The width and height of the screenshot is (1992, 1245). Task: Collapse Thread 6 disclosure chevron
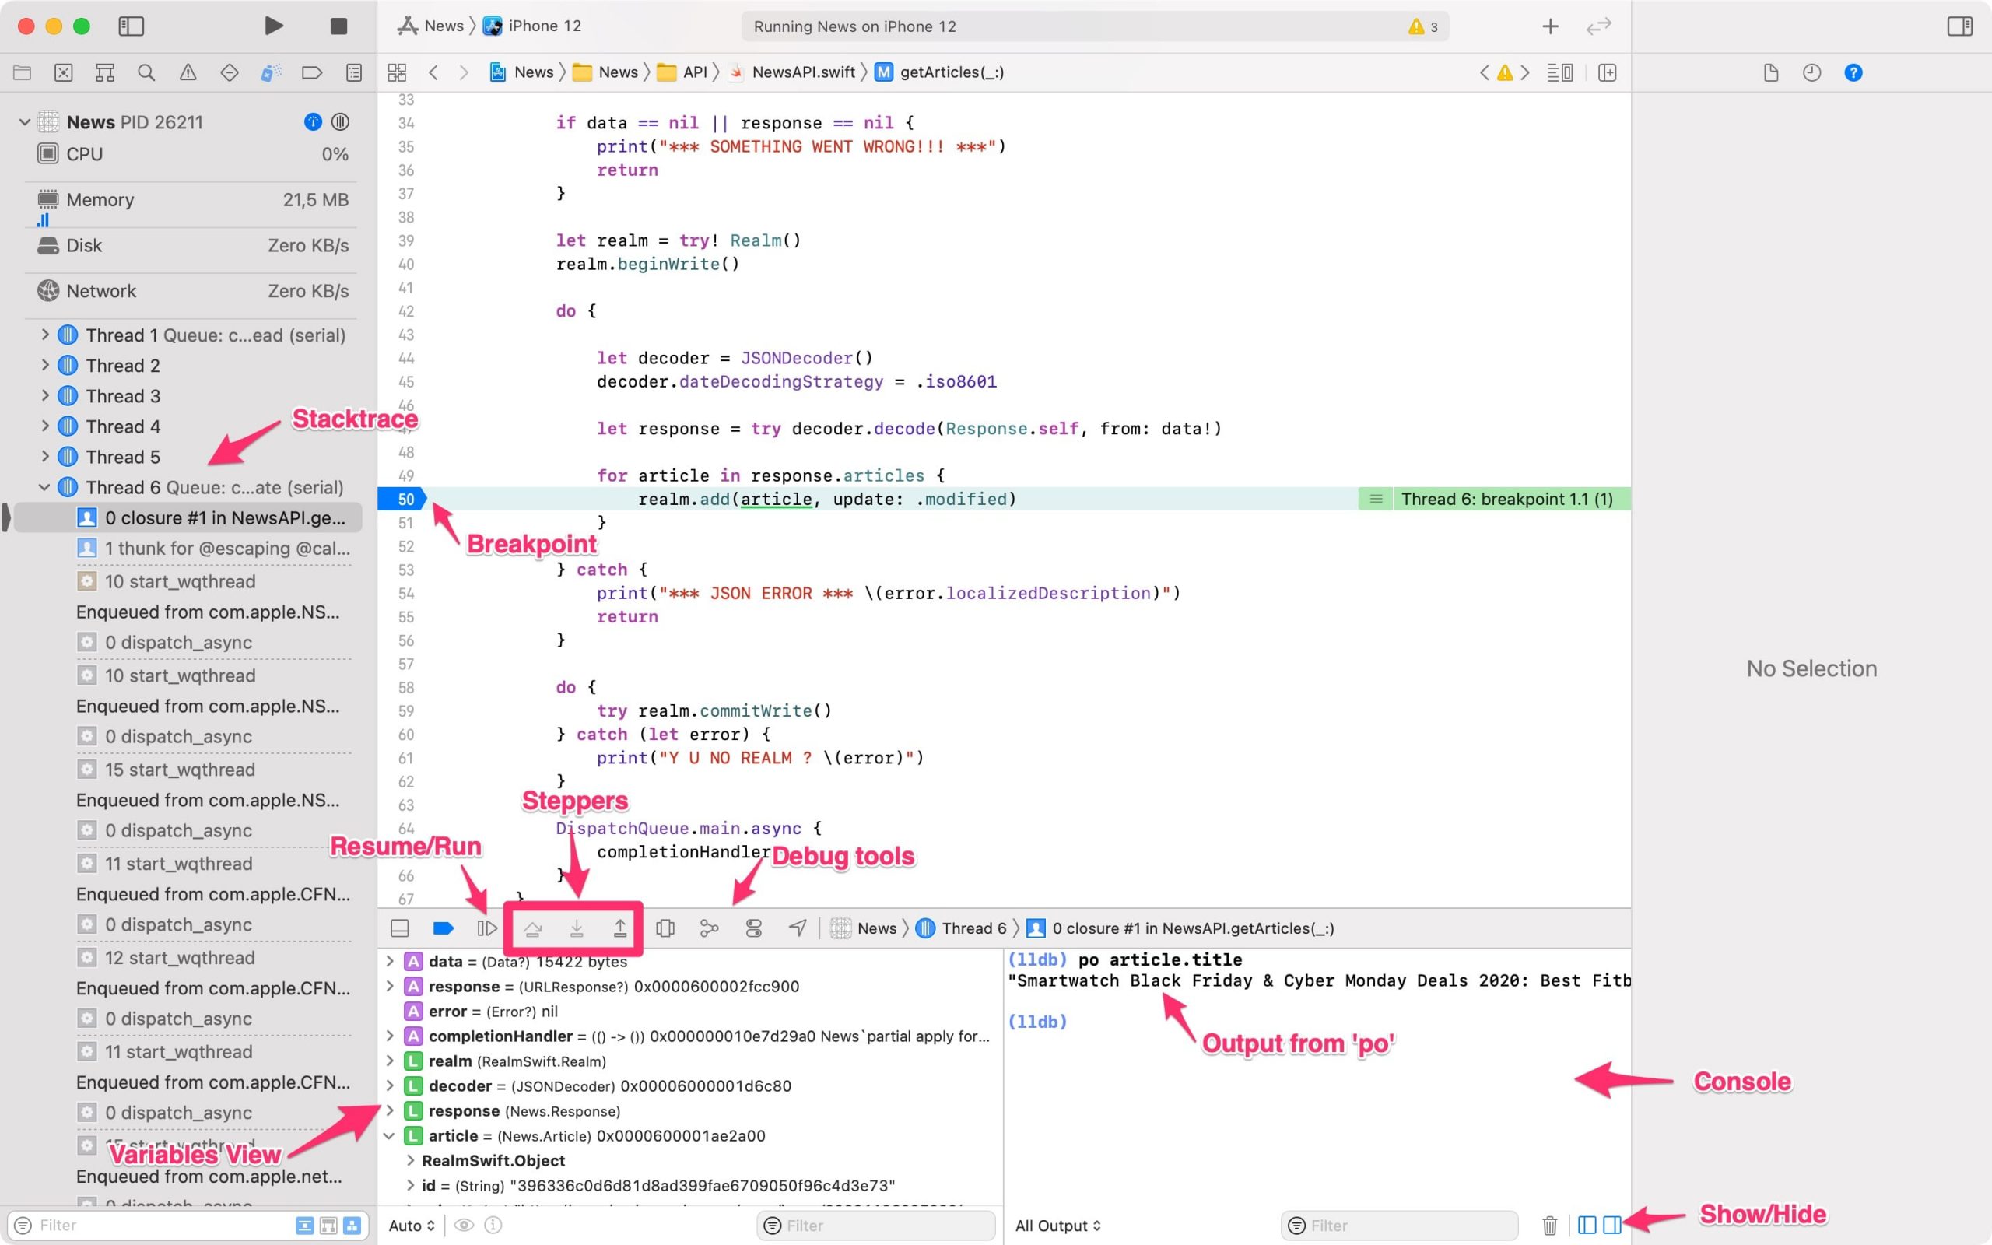[x=44, y=486]
